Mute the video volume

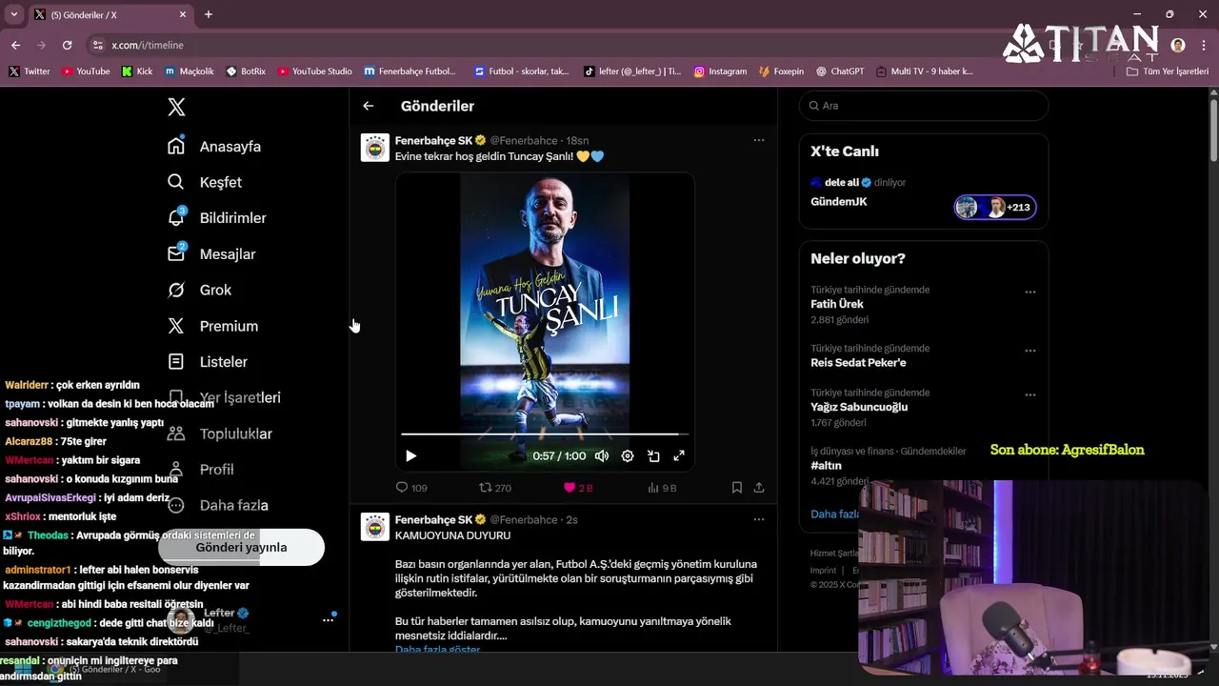click(602, 456)
